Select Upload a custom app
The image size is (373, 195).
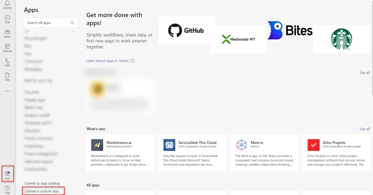41,191
